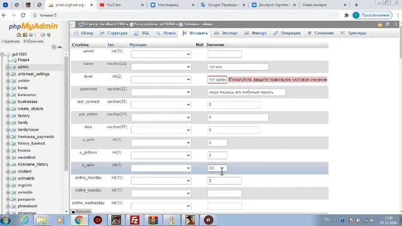Open function dropdown for adminid row

[x=161, y=55]
